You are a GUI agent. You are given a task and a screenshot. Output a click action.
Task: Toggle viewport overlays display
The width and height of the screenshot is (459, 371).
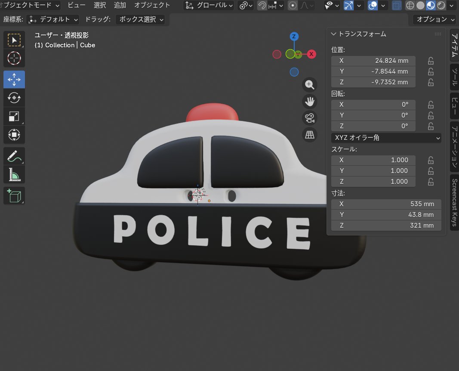tap(373, 5)
